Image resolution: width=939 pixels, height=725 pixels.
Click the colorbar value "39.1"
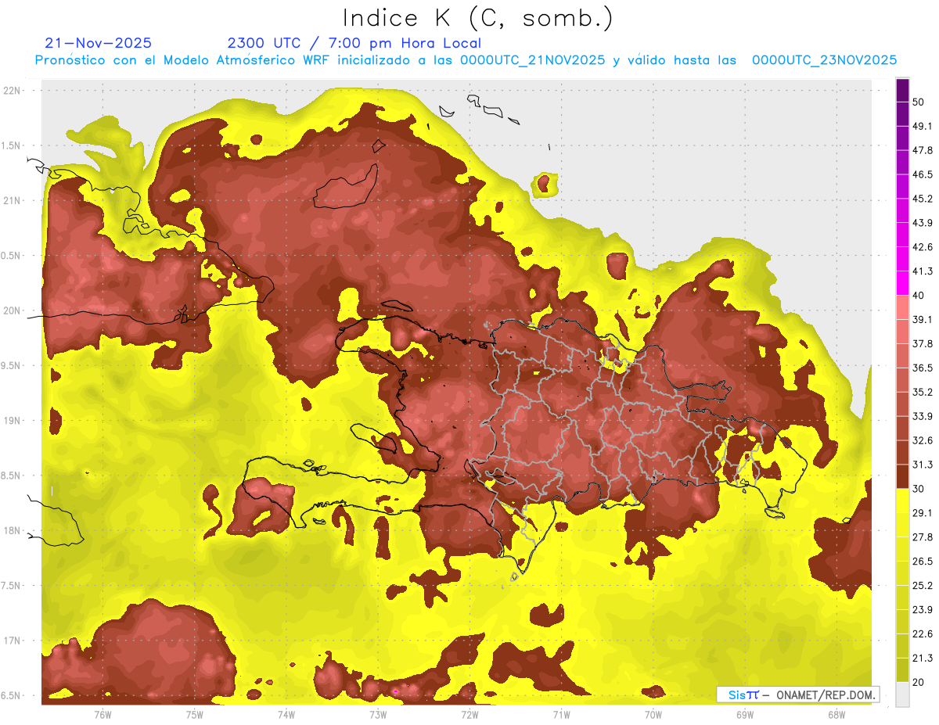coord(923,319)
